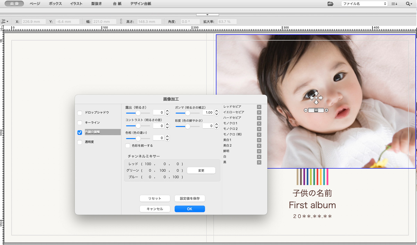The width and height of the screenshot is (417, 245).
Task: Switch to the ページ tab
Action: [x=35, y=4]
